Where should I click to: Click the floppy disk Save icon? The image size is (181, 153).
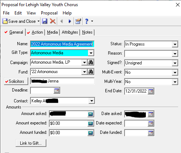(x=45, y=21)
